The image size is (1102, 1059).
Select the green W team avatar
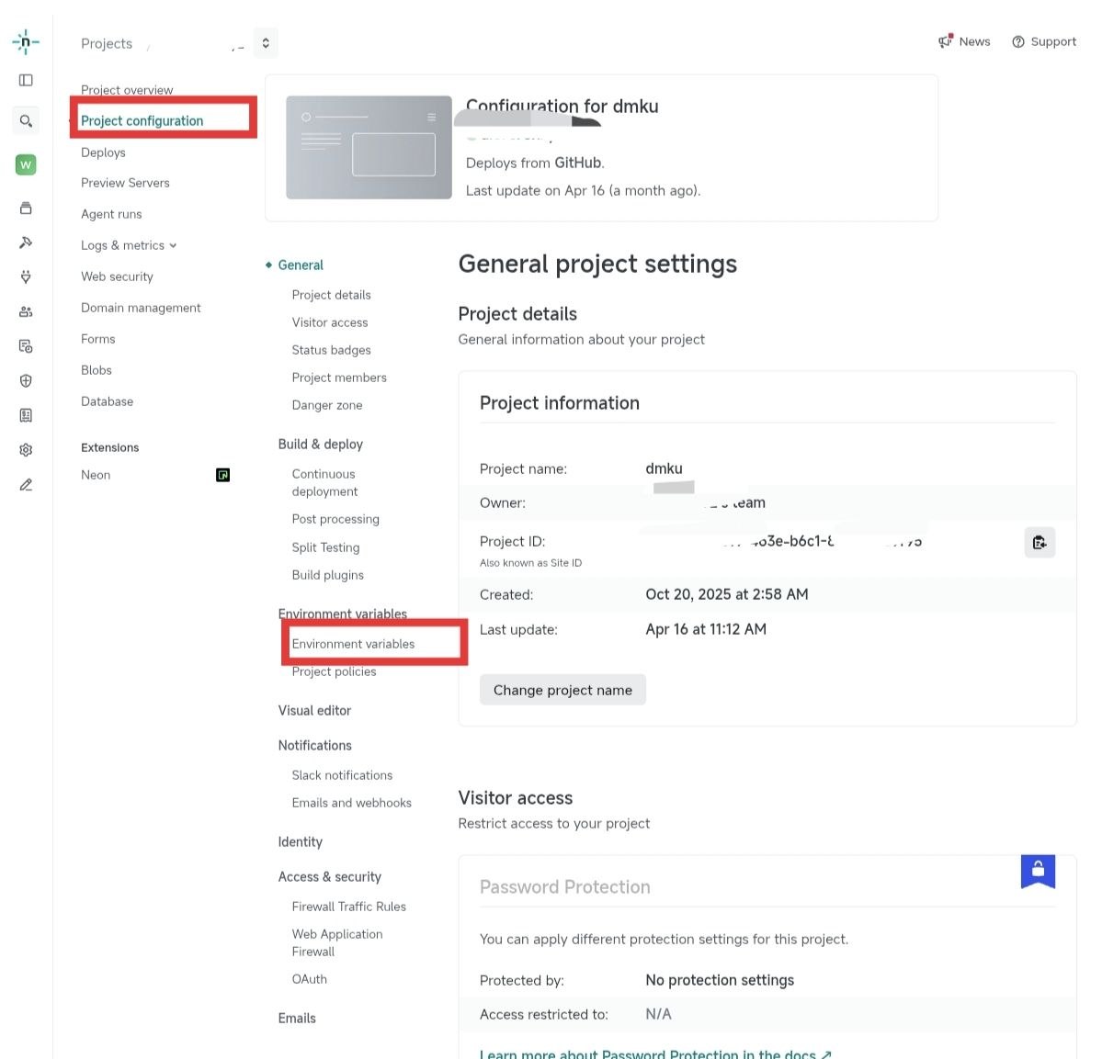[x=26, y=165]
